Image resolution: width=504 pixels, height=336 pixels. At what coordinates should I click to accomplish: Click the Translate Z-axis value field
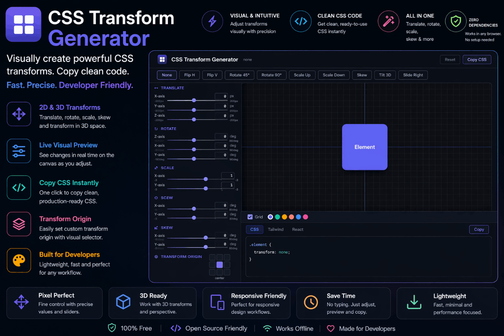pos(221,115)
